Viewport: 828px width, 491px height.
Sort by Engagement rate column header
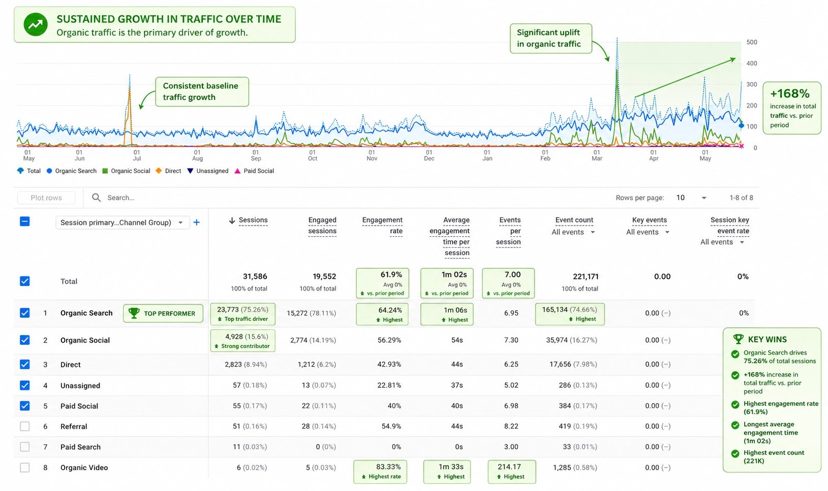tap(382, 226)
